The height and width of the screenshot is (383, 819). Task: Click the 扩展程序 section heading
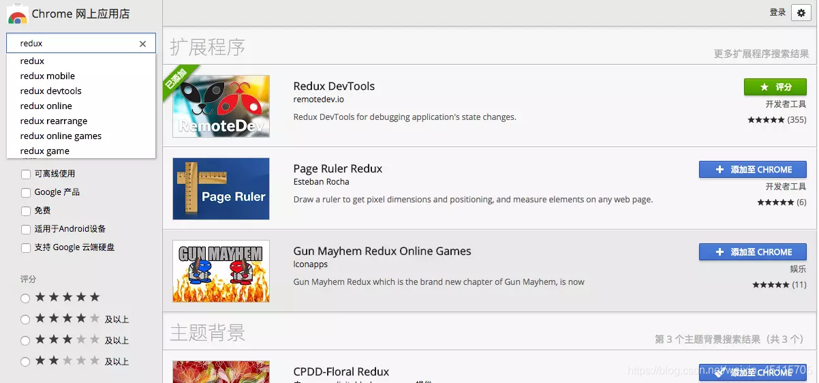(207, 47)
